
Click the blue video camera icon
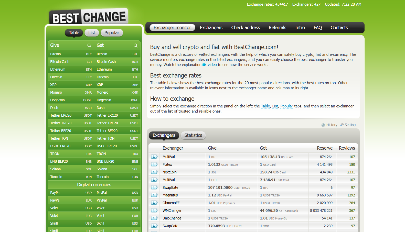[204, 65]
